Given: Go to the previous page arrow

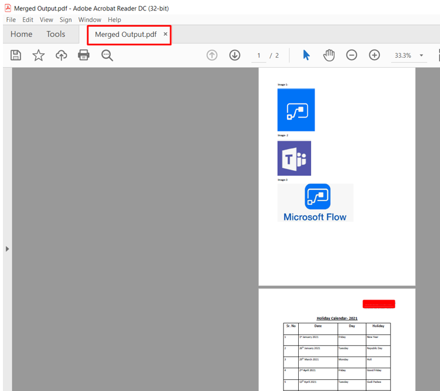Looking at the screenshot, I should (212, 55).
